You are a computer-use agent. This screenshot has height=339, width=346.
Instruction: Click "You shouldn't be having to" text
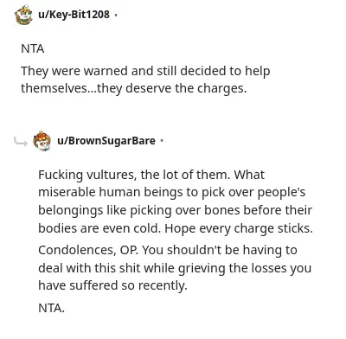pyautogui.click(x=220, y=250)
